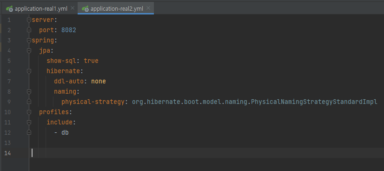Image resolution: width=384 pixels, height=171 pixels.
Task: Click line number 1 in gutter
Action: [x=9, y=20]
